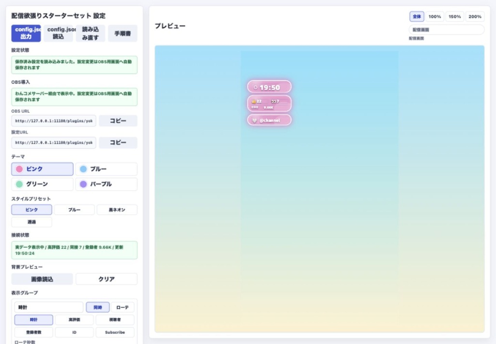
Task: Set the group mode to ローテ
Action: 123,307
